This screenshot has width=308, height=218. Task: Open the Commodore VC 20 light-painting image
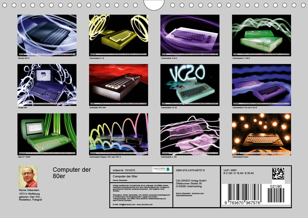[190, 85]
